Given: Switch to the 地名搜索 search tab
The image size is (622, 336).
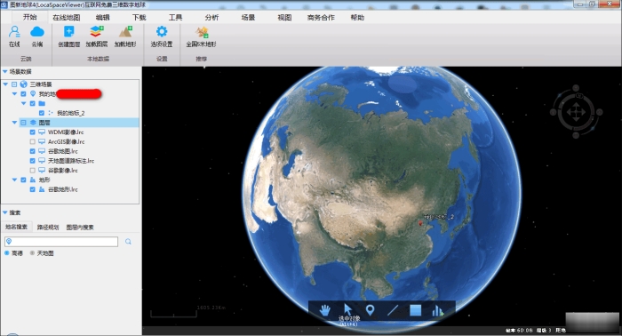Looking at the screenshot, I should click(x=16, y=227).
